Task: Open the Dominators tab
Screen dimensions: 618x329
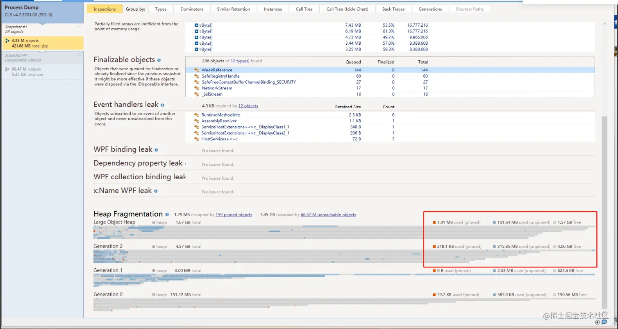Action: tap(192, 9)
